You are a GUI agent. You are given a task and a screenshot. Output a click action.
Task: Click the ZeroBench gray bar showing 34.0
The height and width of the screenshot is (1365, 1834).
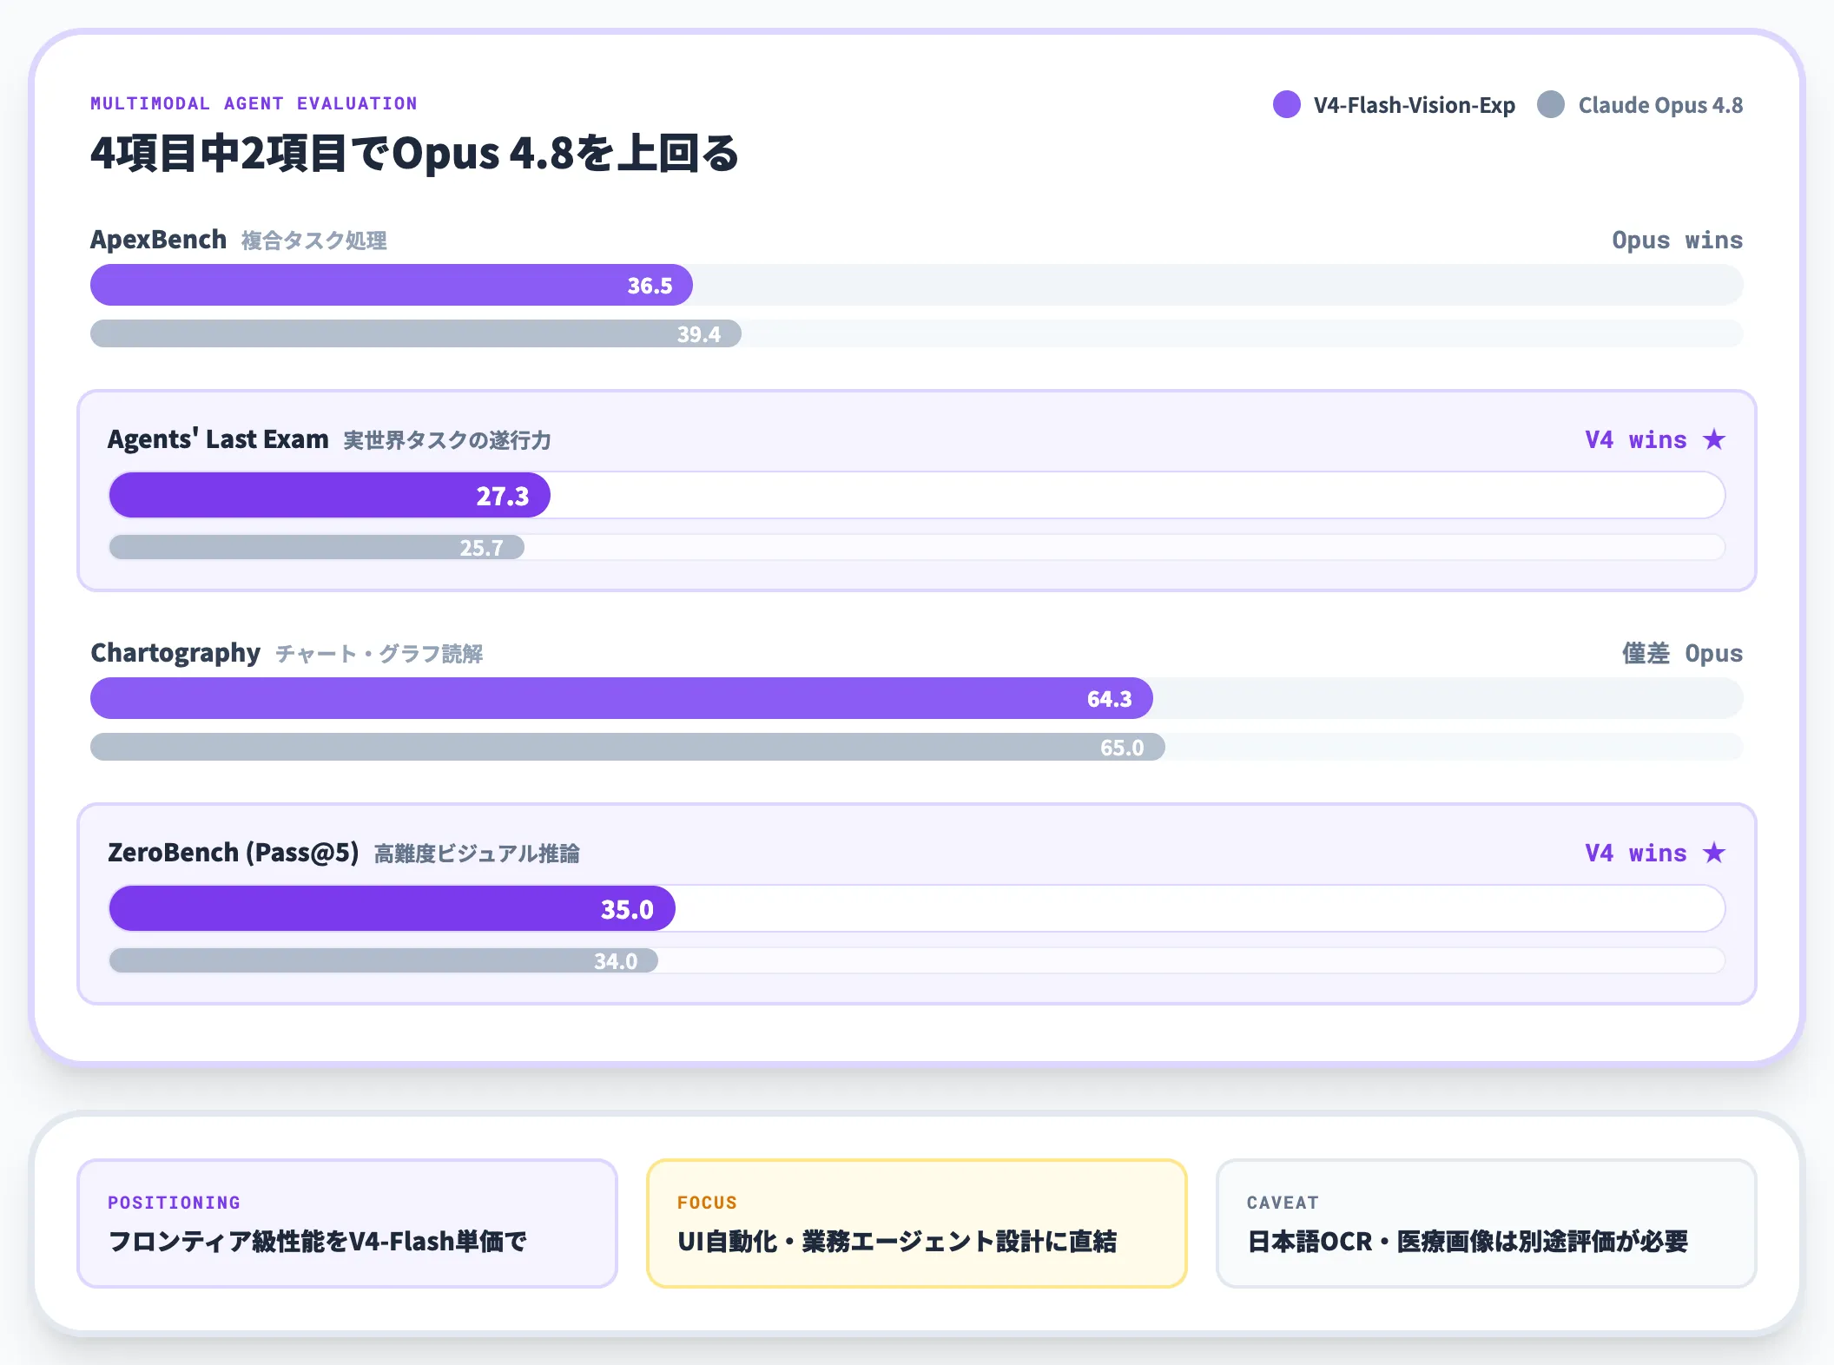pos(384,960)
